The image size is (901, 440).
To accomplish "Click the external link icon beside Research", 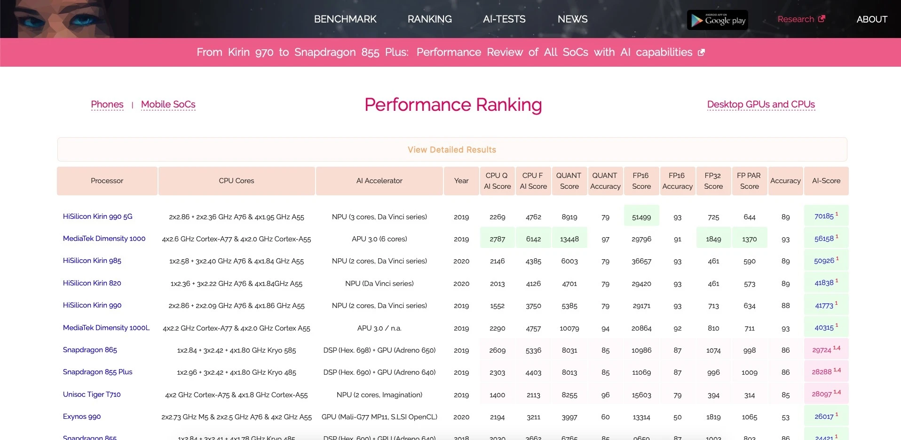I will pos(822,19).
